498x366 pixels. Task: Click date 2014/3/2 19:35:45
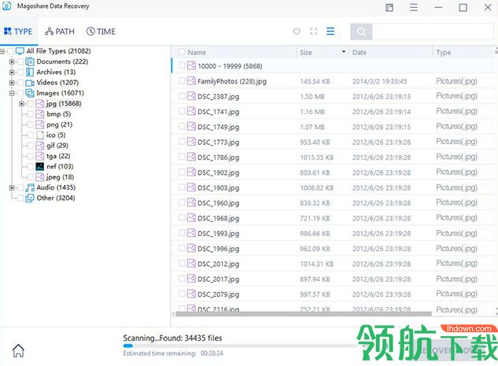click(x=379, y=81)
